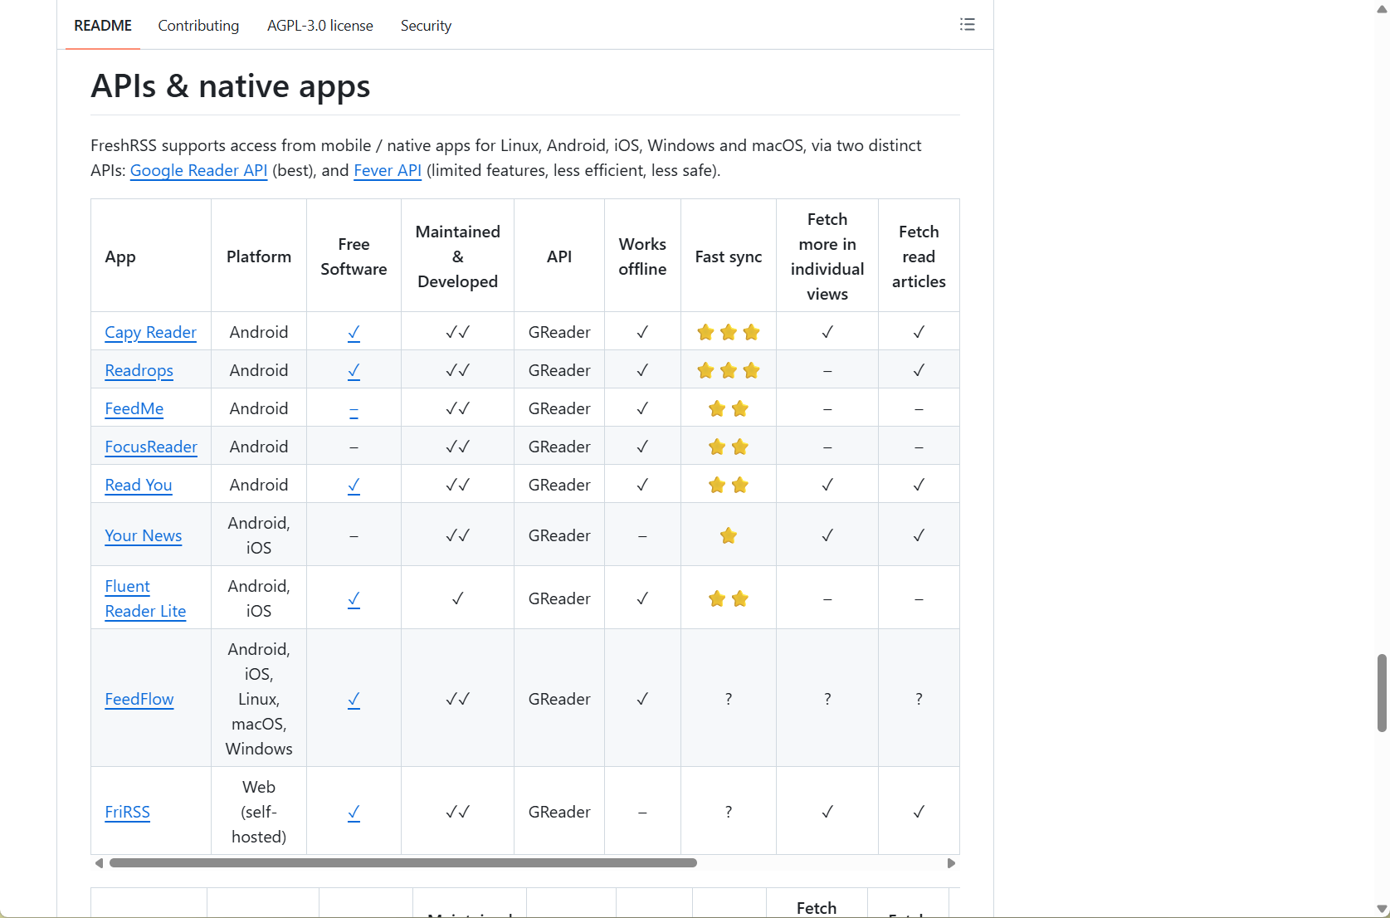Screen dimensions: 1390x918
Task: Click the "Works offline" column header
Action: 642,256
